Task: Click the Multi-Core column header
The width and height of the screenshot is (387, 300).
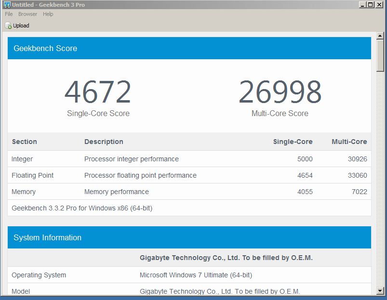Action: (x=349, y=142)
